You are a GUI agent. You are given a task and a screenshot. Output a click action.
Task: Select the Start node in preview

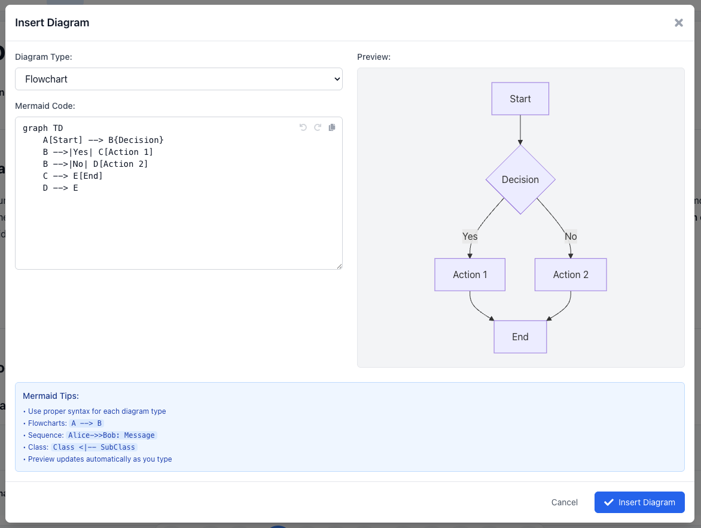[x=520, y=99]
